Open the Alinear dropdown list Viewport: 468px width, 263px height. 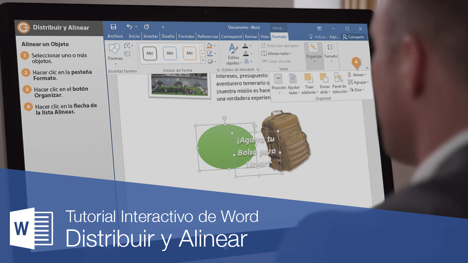[357, 75]
